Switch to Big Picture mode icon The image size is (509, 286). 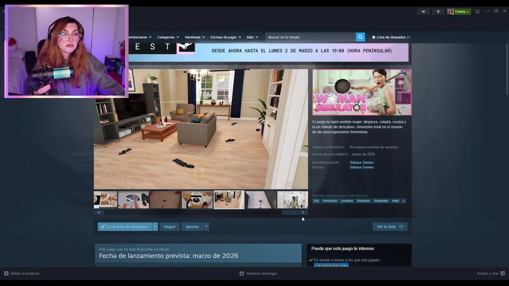pyautogui.click(x=478, y=12)
